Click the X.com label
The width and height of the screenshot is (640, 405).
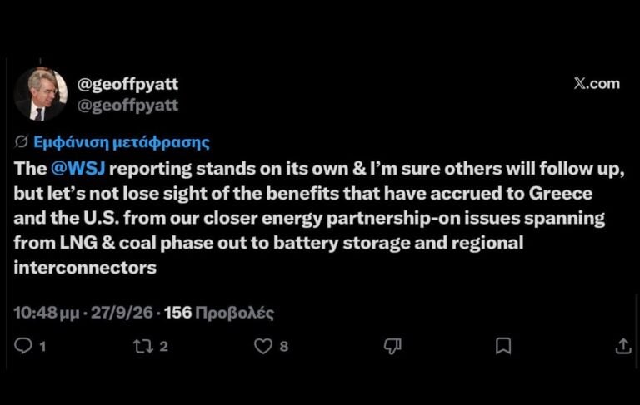click(597, 83)
